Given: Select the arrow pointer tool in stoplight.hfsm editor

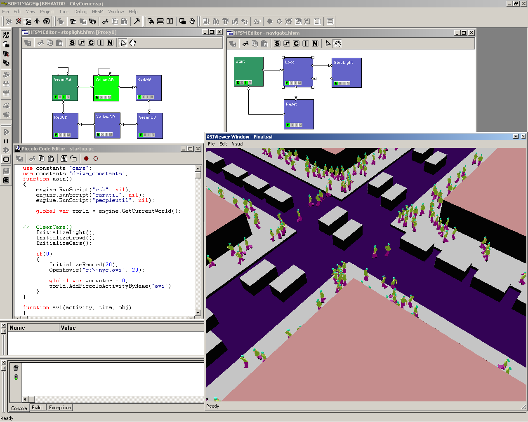Looking at the screenshot, I should pos(123,43).
